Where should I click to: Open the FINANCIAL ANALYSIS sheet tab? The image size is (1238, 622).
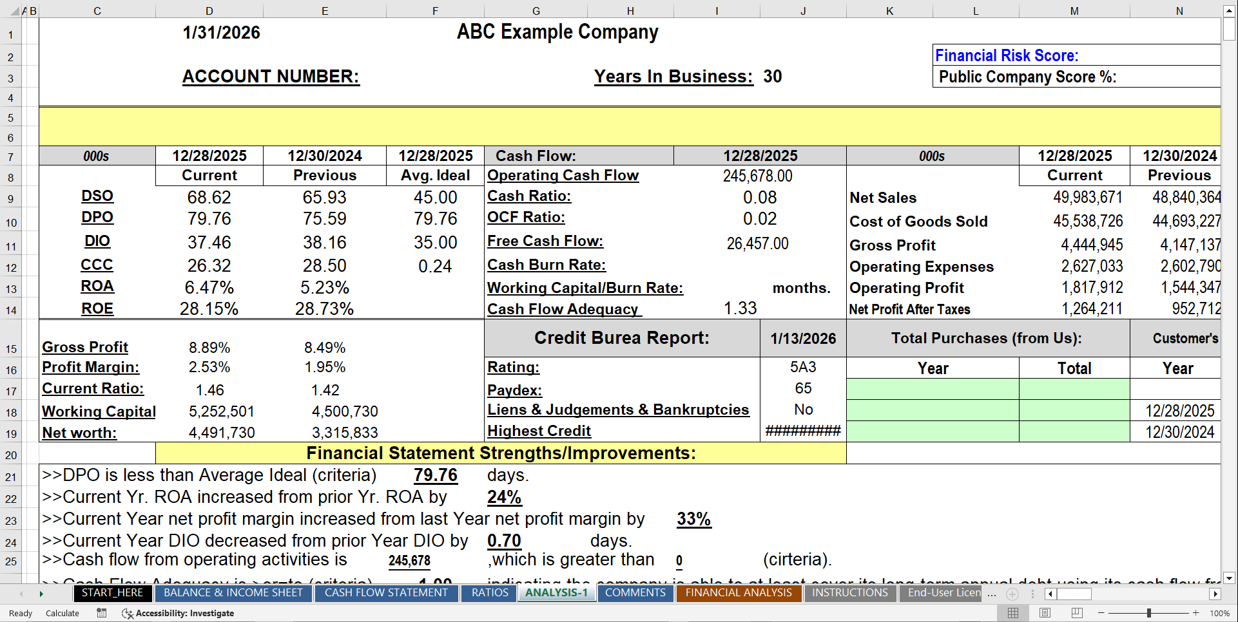(739, 592)
